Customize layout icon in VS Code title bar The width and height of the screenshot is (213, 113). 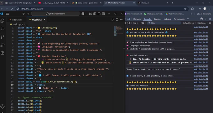tap(90, 14)
